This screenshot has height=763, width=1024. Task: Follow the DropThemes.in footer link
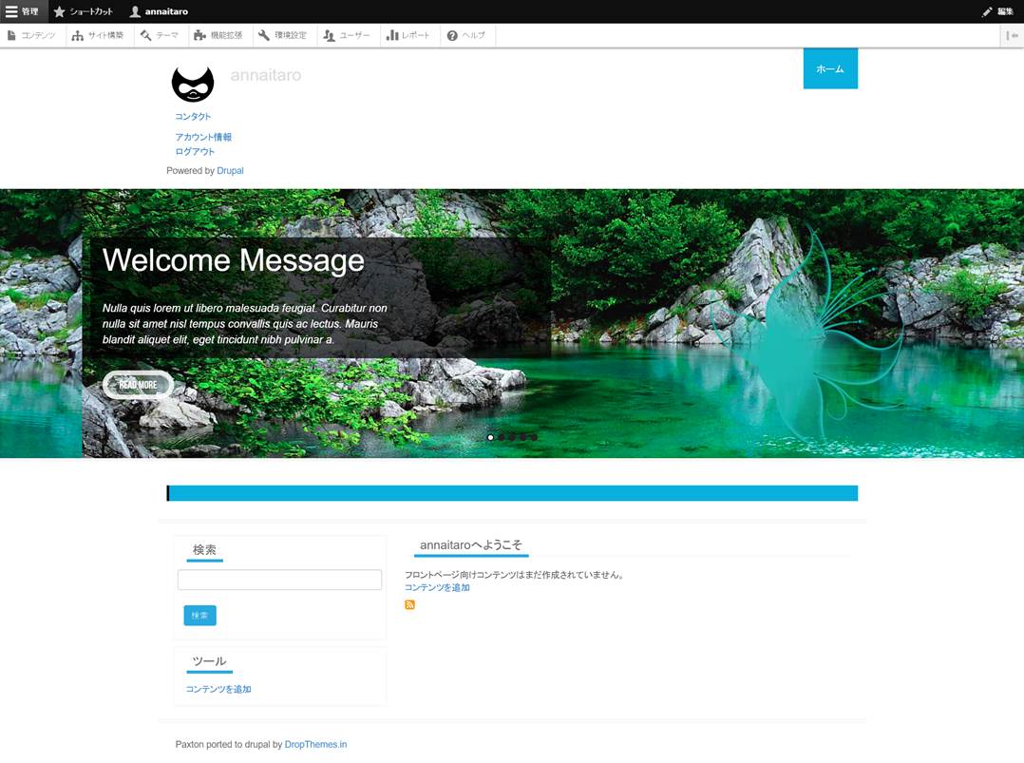pos(315,744)
